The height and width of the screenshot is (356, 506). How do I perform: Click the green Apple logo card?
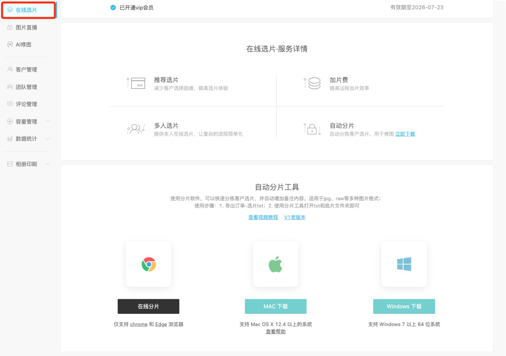(275, 264)
